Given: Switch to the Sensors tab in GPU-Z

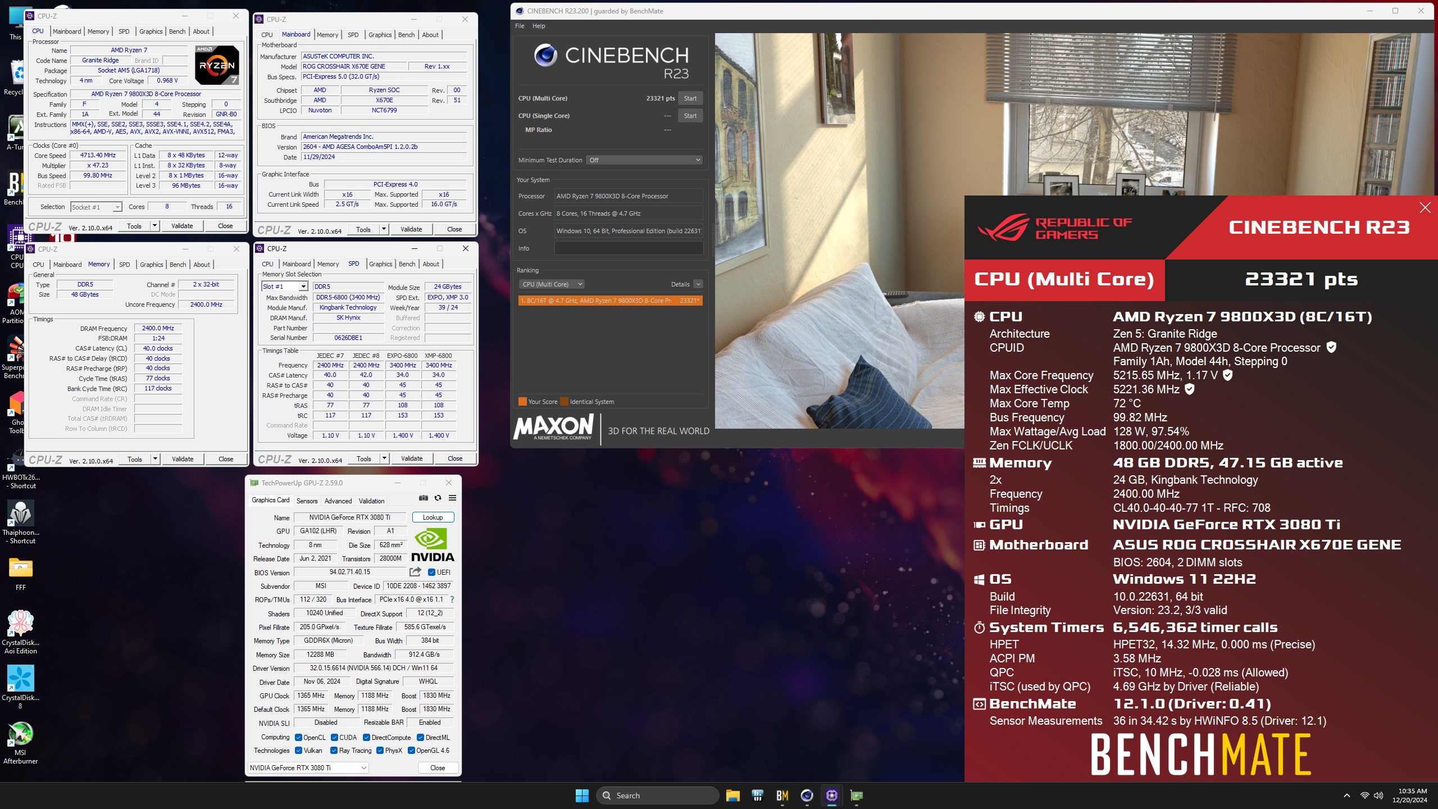Looking at the screenshot, I should (307, 501).
